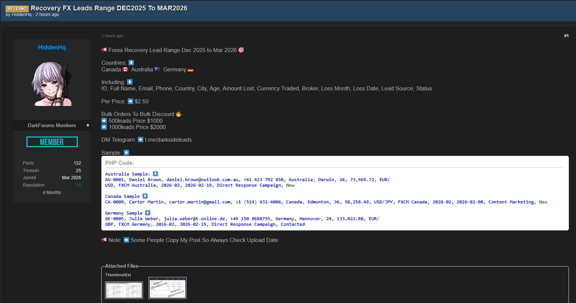Click the arrow icon after DM Telegram

(140, 139)
